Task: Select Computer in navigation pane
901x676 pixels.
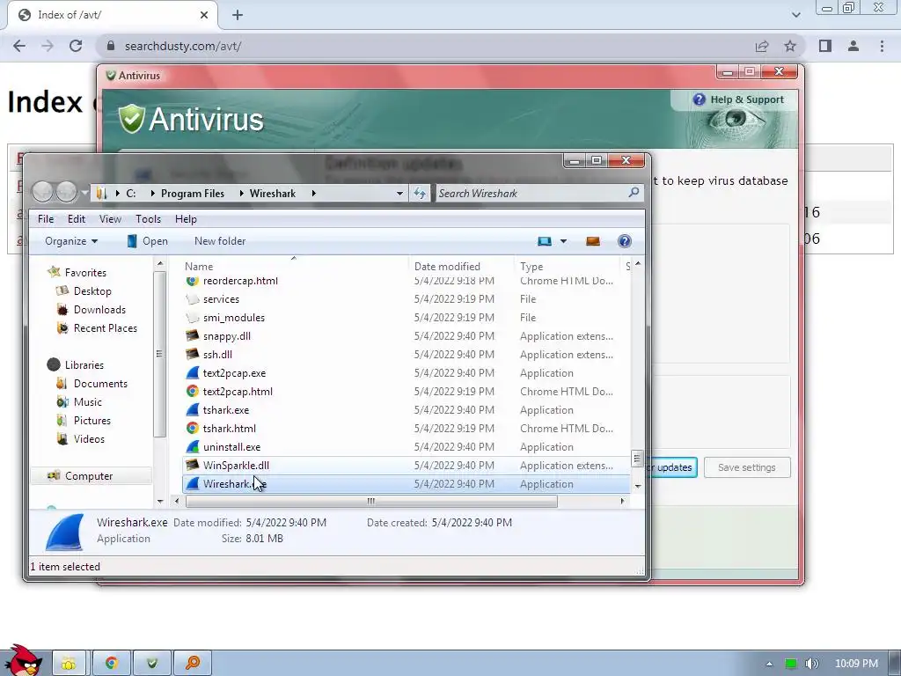Action: click(91, 476)
